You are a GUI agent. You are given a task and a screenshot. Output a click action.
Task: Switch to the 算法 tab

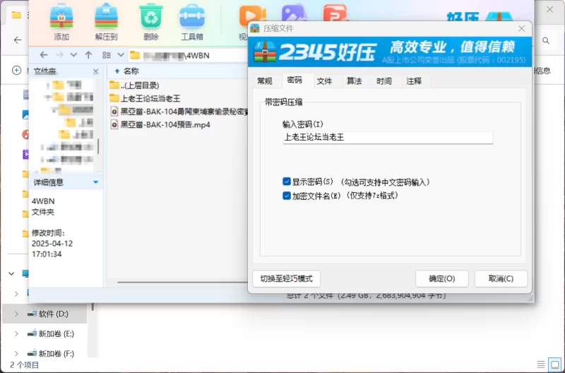click(355, 81)
